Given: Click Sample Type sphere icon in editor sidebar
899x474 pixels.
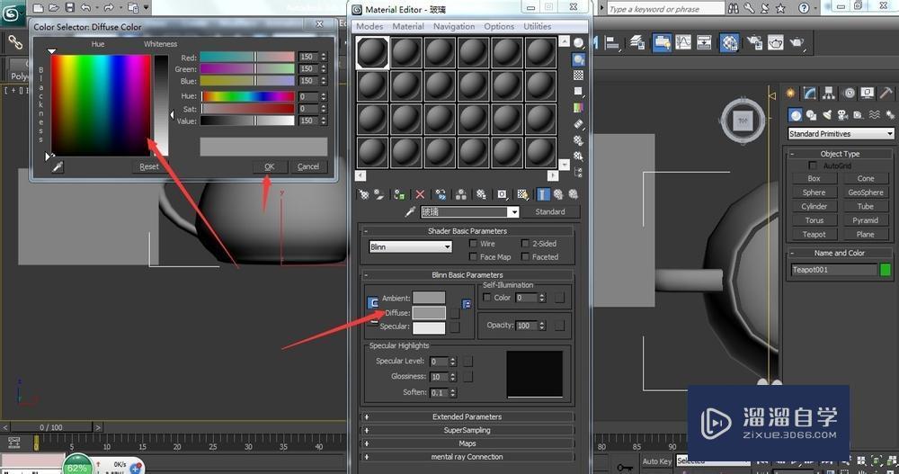Looking at the screenshot, I should 578,43.
